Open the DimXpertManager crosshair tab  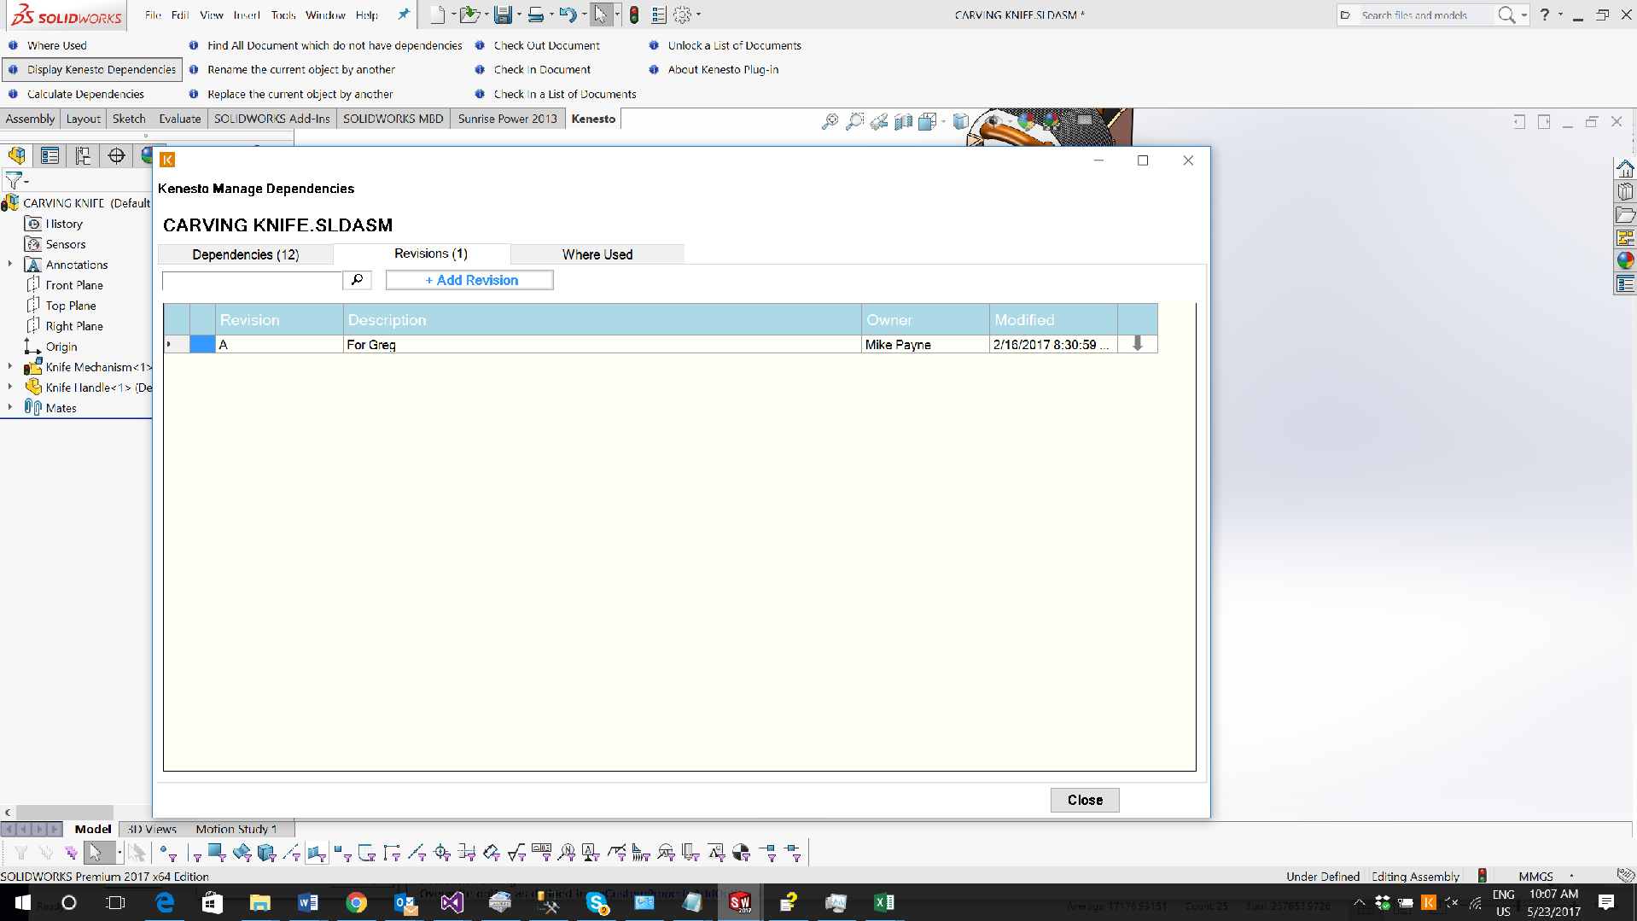tap(116, 155)
